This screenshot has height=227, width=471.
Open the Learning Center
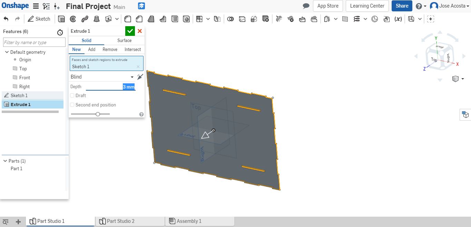click(367, 6)
